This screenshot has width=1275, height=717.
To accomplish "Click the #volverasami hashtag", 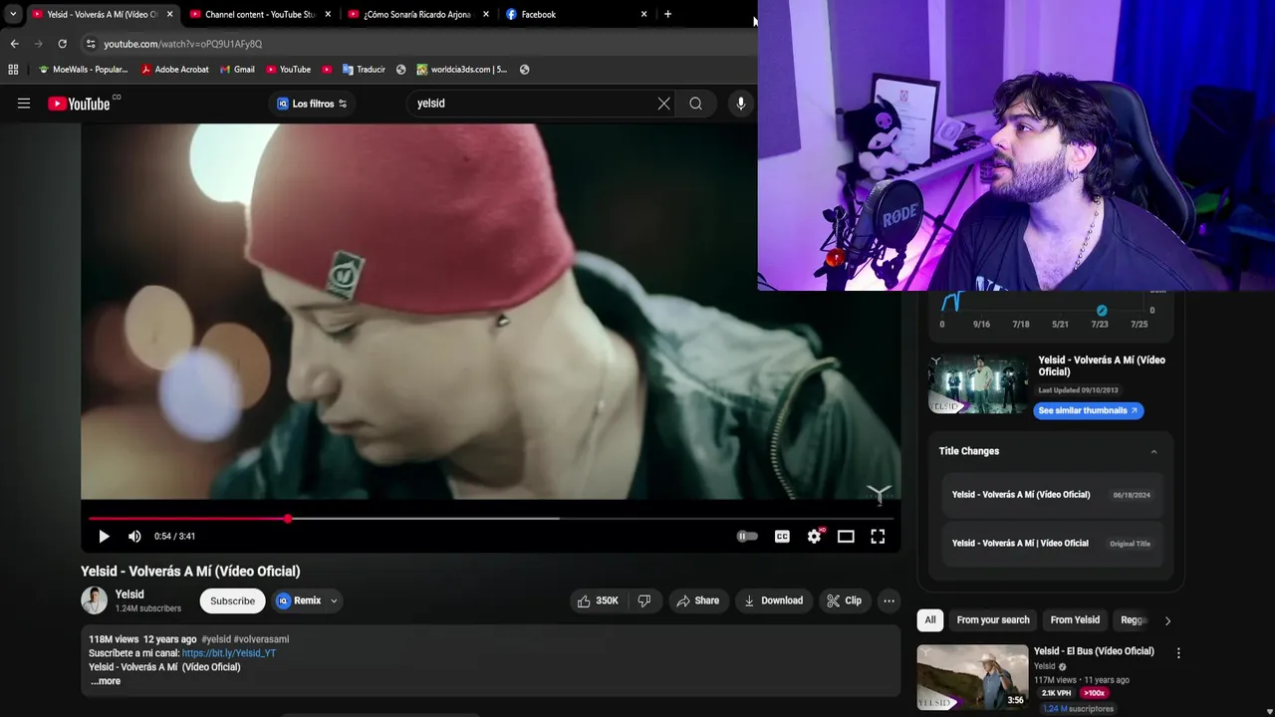I will click(262, 639).
